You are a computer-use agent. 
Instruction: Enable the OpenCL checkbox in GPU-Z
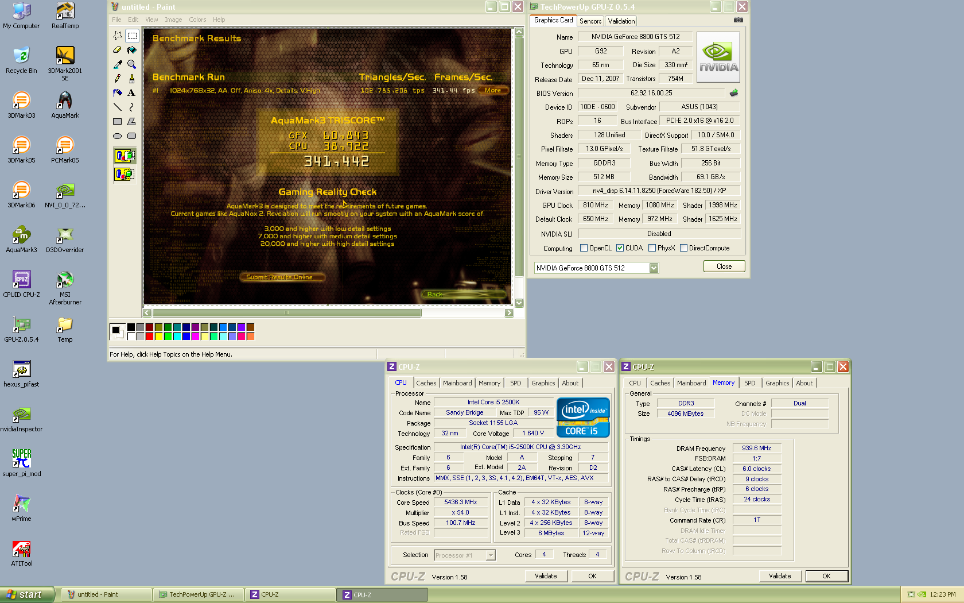click(584, 248)
